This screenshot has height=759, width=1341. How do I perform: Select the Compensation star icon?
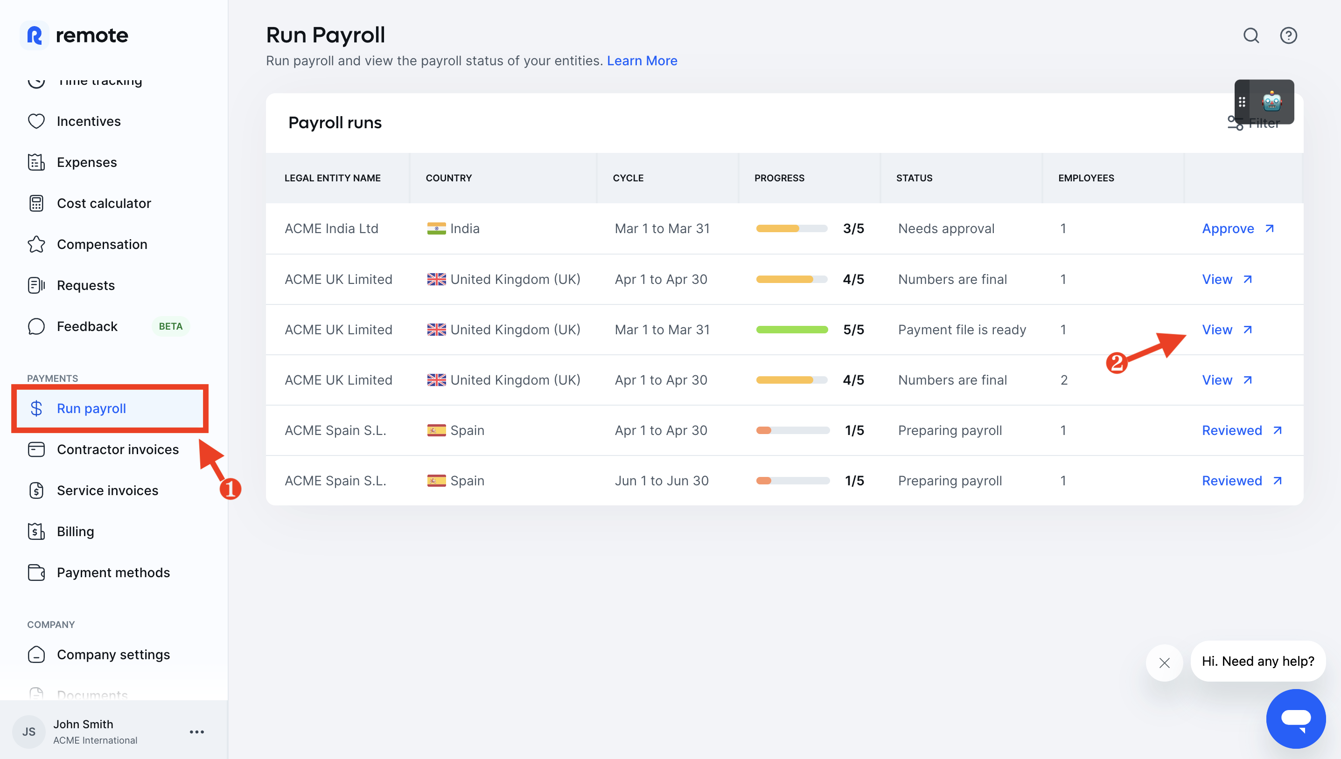tap(35, 244)
